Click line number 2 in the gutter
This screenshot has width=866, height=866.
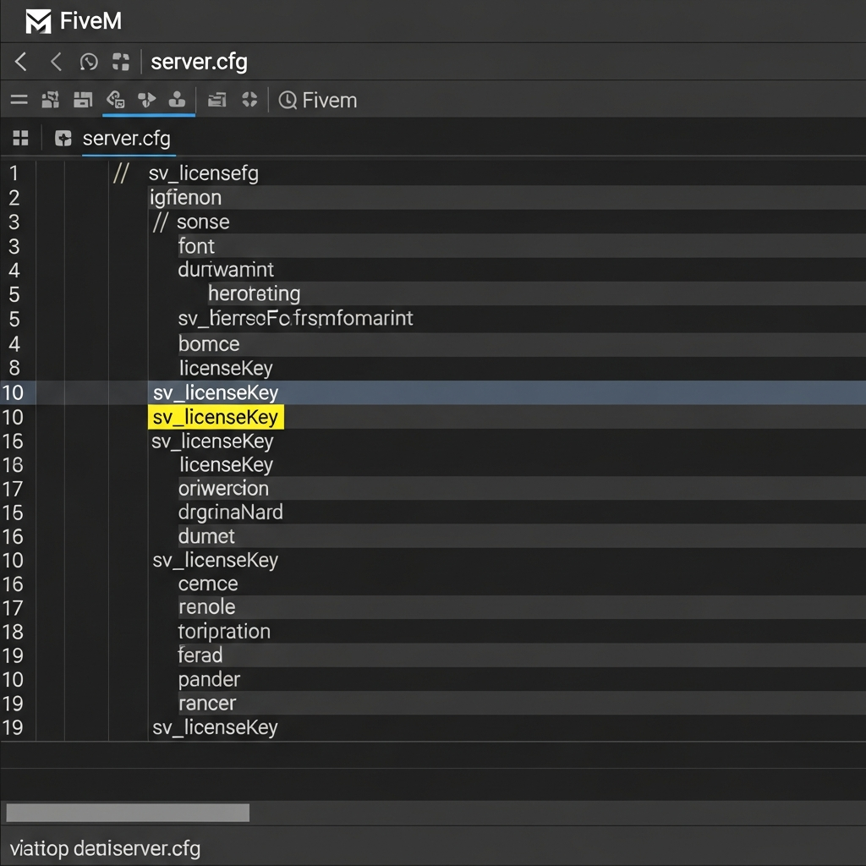(x=14, y=198)
